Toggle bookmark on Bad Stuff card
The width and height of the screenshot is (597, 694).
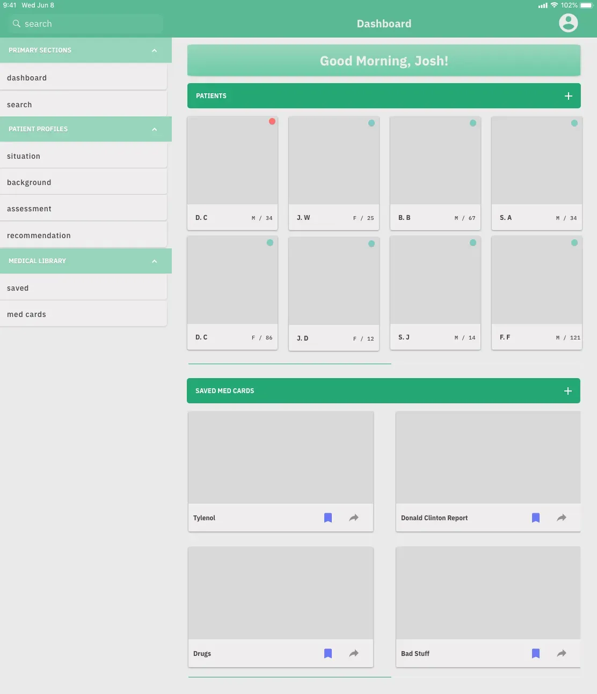[536, 653]
